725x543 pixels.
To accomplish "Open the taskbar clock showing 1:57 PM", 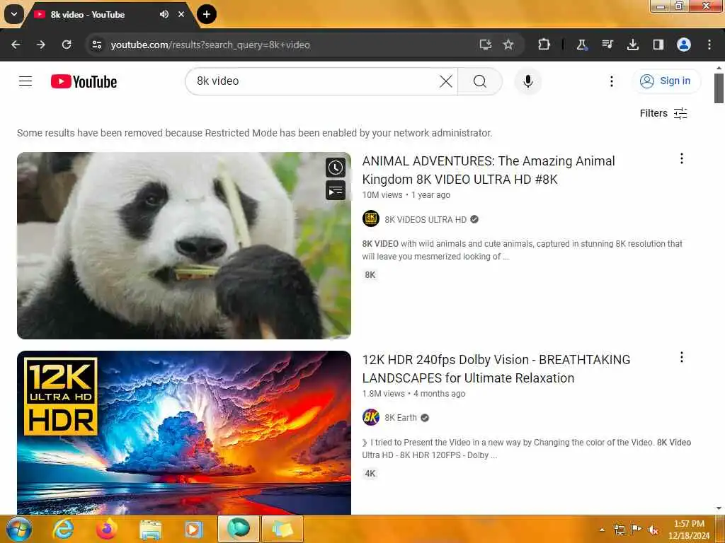I will pos(689,530).
